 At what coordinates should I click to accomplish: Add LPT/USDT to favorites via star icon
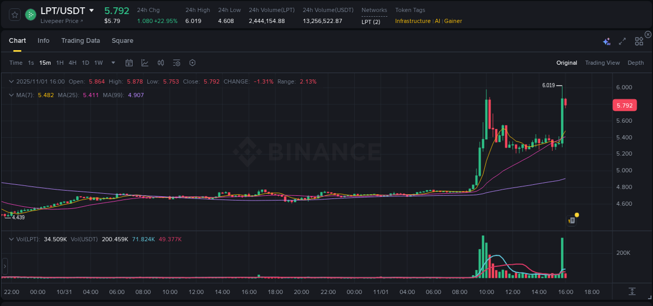(x=14, y=15)
